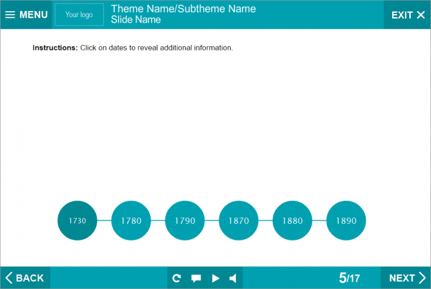Open the 1870 timeline marker
The height and width of the screenshot is (289, 431).
click(238, 221)
